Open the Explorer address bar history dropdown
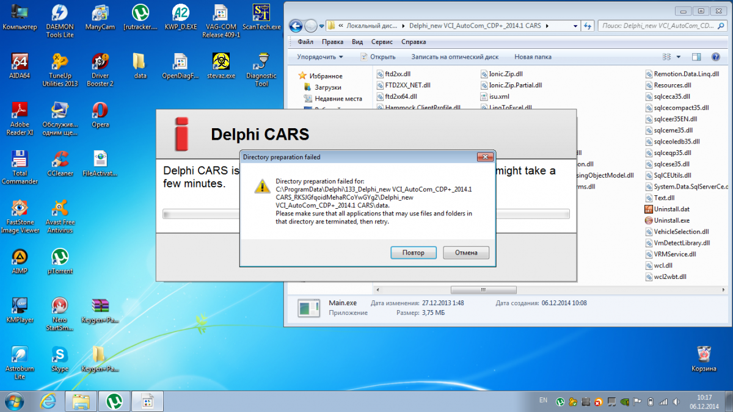The image size is (733, 412). [x=576, y=26]
